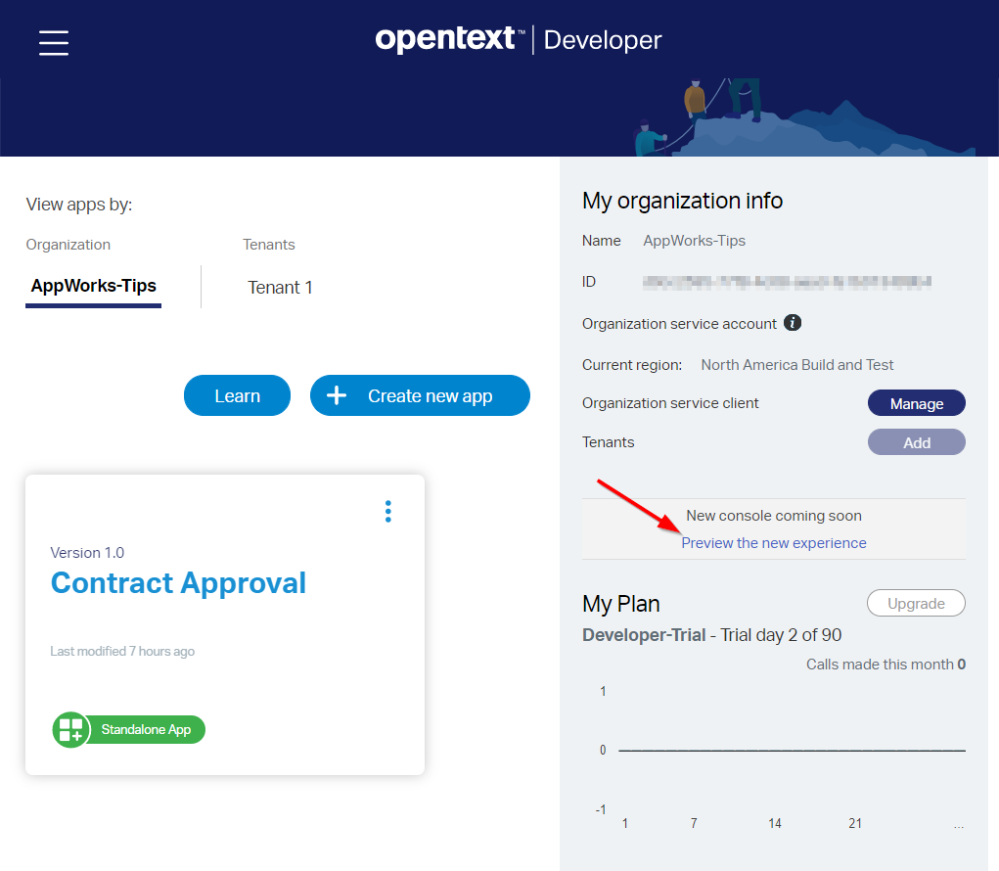Click the opentext Developer logo
999x871 pixels.
pos(518,39)
